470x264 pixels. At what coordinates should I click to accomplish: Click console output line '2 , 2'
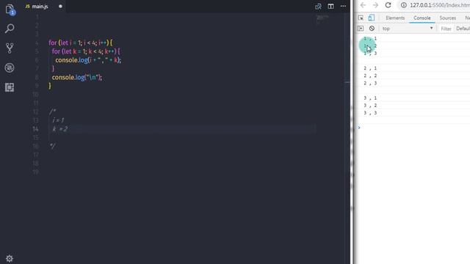point(370,76)
